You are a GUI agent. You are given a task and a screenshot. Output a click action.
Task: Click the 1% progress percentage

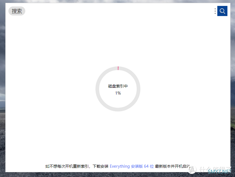coord(118,93)
